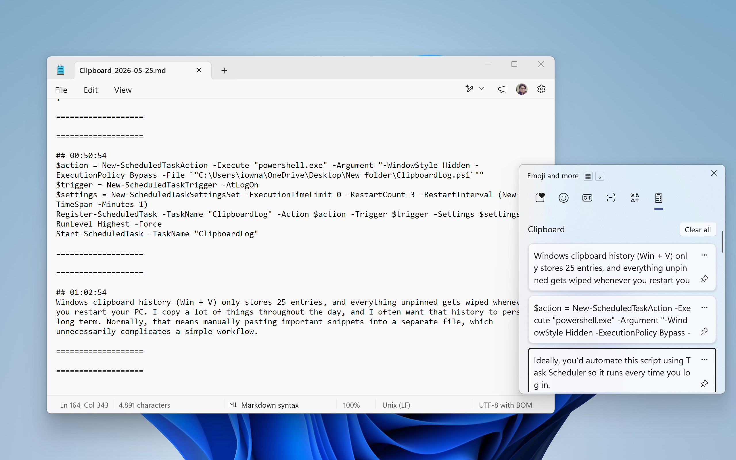Image resolution: width=736 pixels, height=460 pixels.
Task: Switch to the Symbols tab
Action: [x=635, y=198]
